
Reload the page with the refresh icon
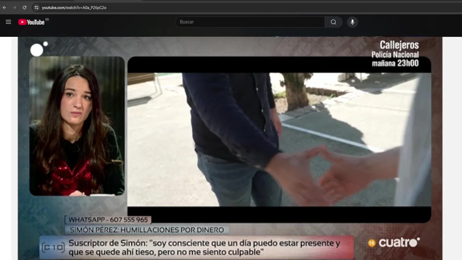click(x=25, y=7)
